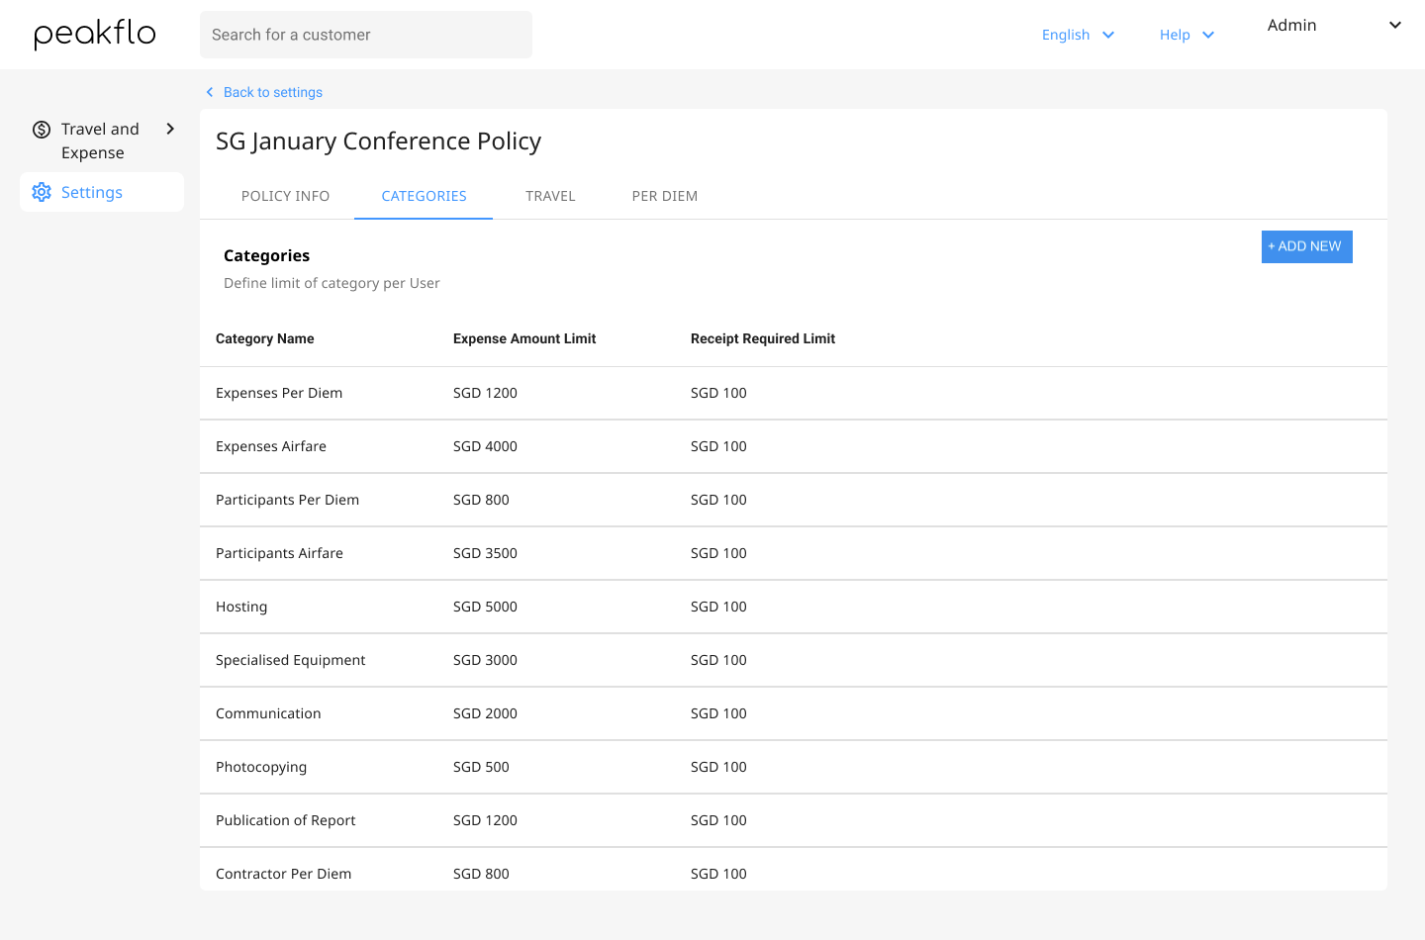
Task: Click the SGD 3000 Specialised Equipment limit
Action: (485, 660)
